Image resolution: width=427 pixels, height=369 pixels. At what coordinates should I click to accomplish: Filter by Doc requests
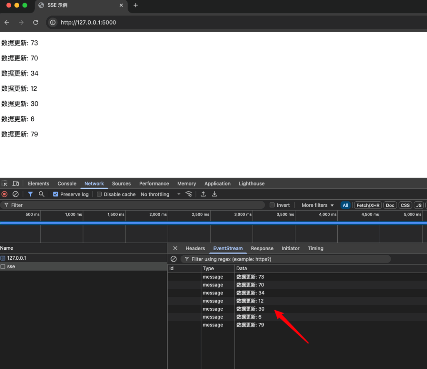click(390, 205)
